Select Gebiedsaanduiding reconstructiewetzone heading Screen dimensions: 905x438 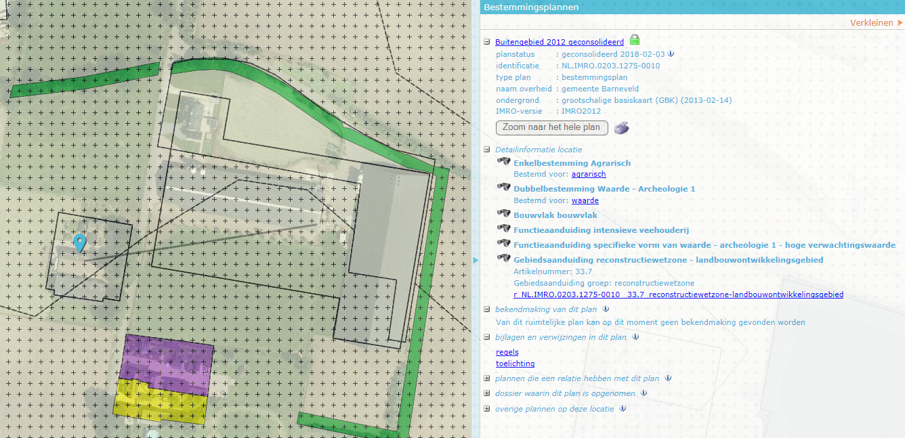[x=669, y=260]
